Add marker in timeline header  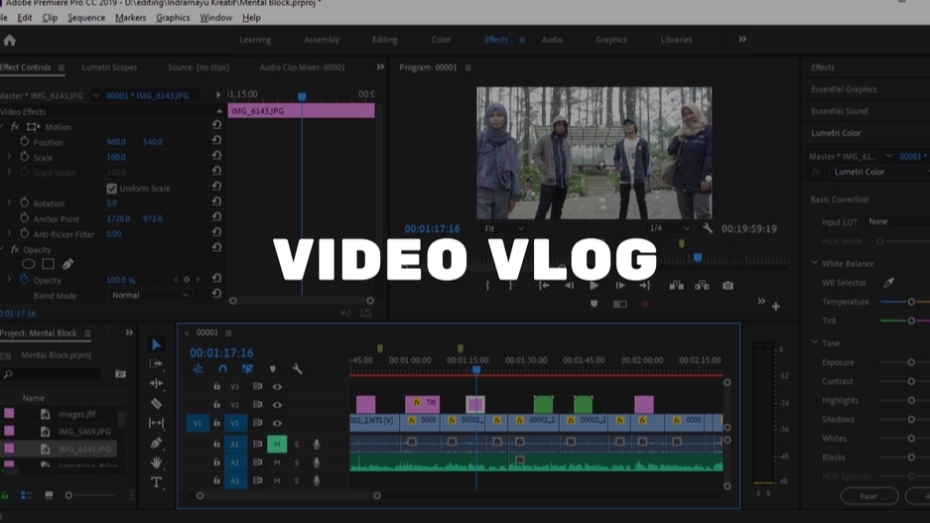pos(272,369)
